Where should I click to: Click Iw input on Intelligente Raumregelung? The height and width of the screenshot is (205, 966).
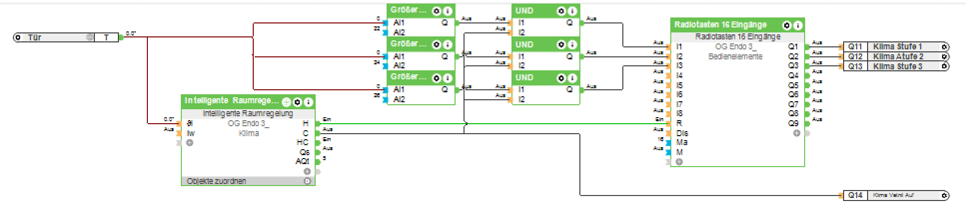coord(191,133)
